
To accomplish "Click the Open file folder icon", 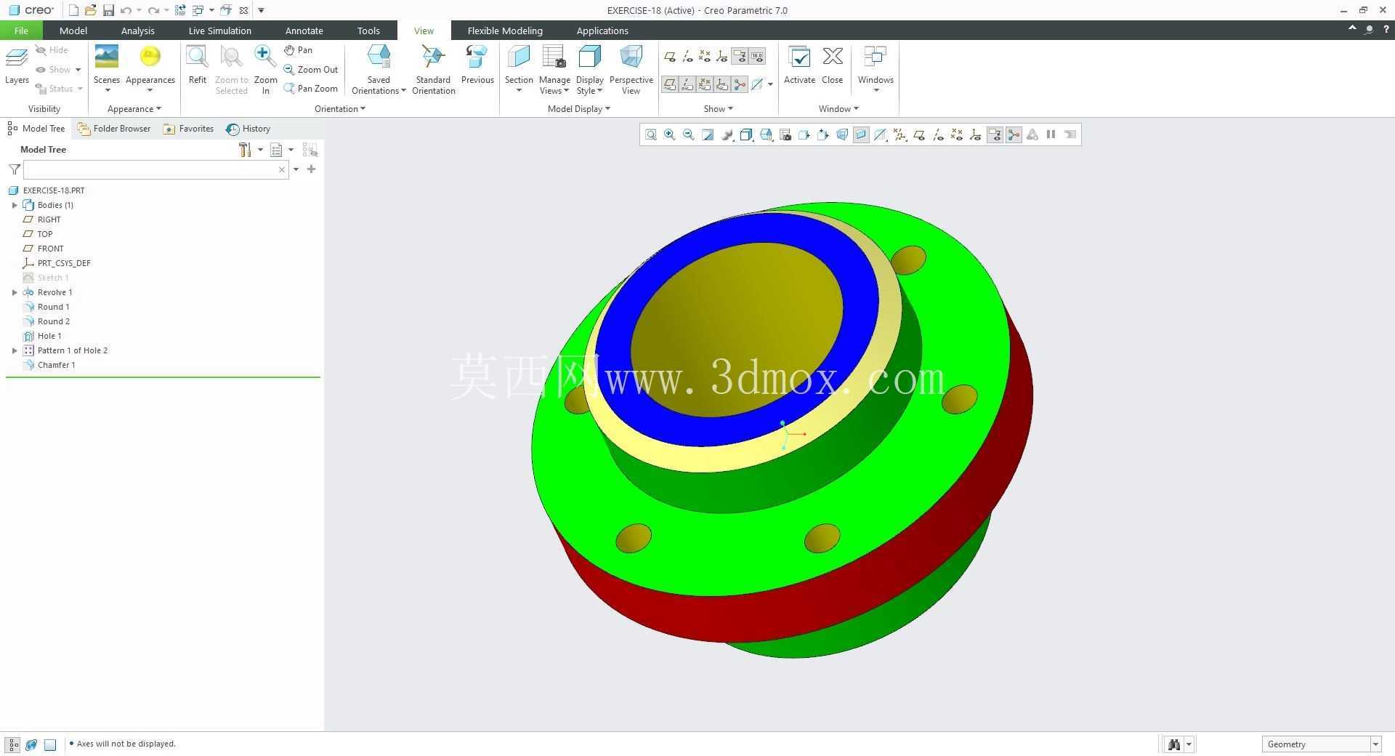I will 91,10.
